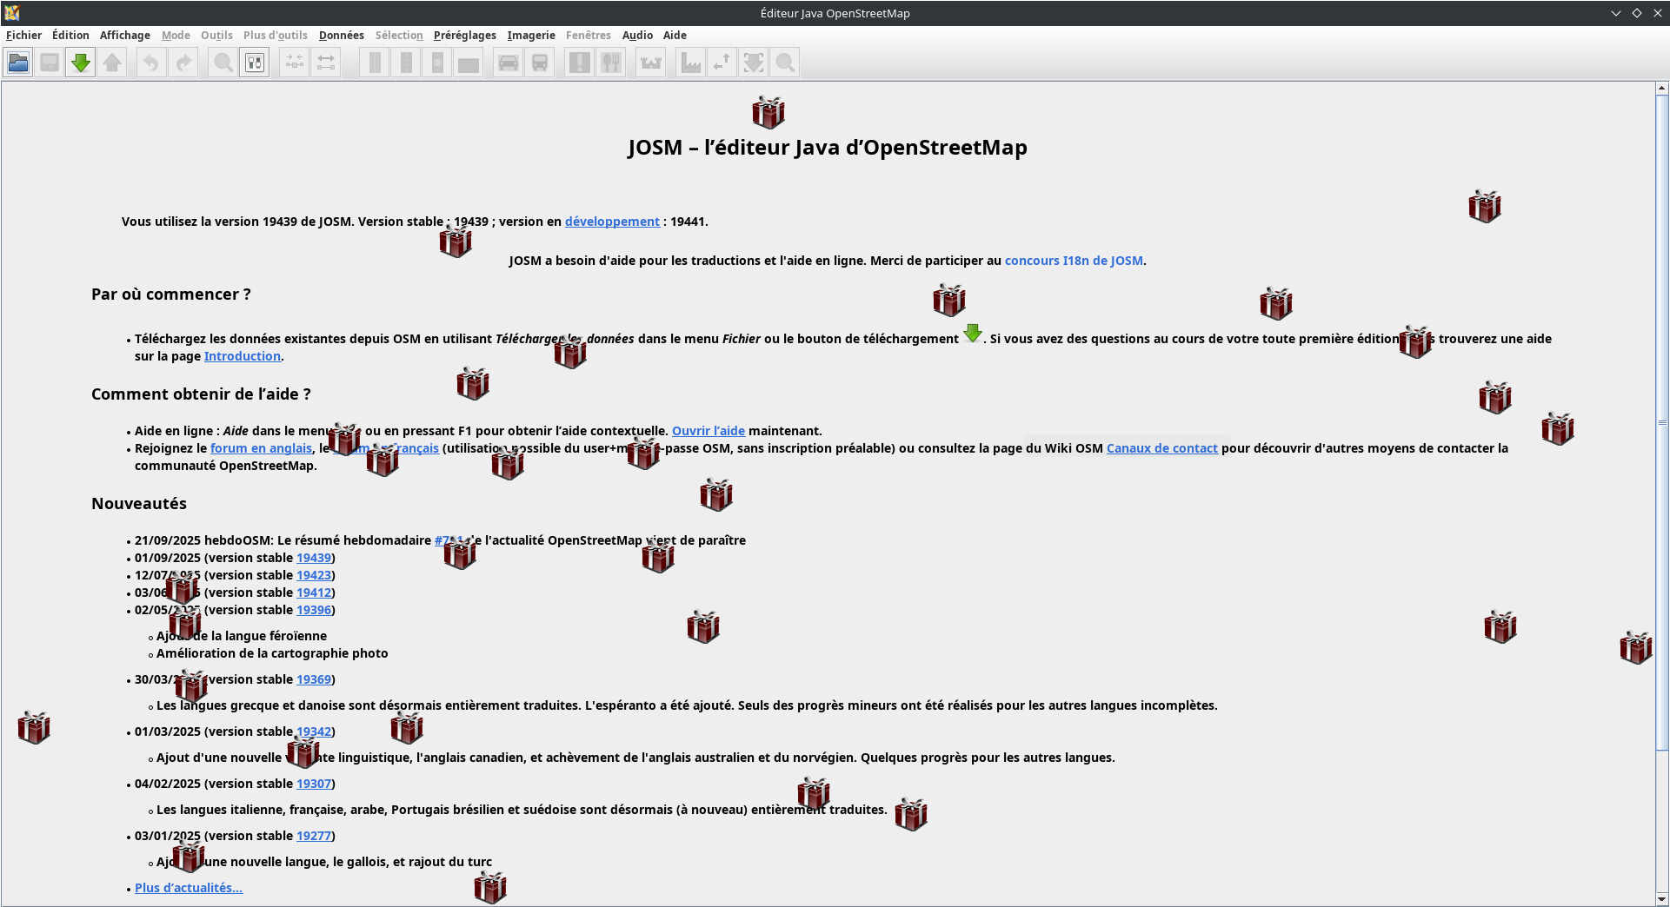The image size is (1670, 907).
Task: Click the vertical scrollbar down arrow
Action: (1661, 899)
